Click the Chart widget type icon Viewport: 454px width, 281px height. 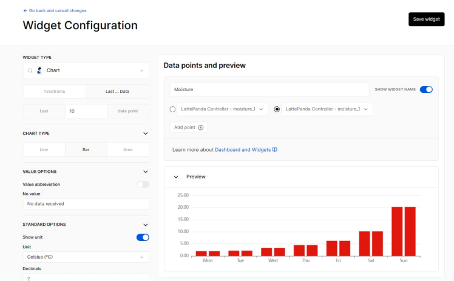[39, 70]
